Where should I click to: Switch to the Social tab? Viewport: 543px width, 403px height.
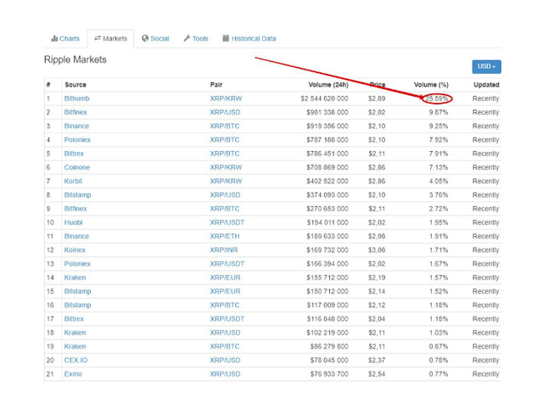point(155,38)
